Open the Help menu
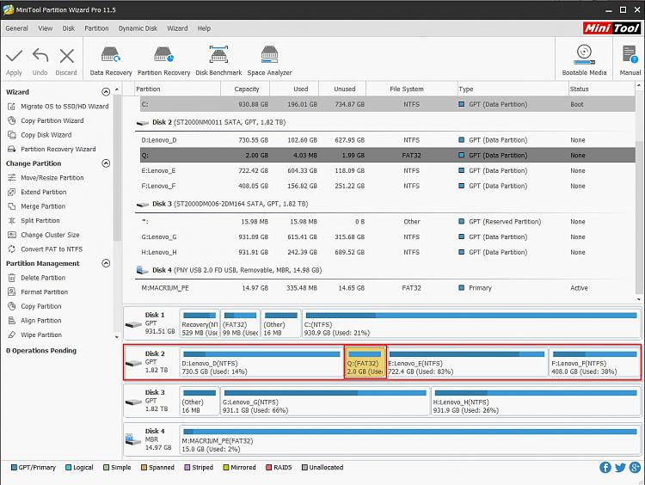 [204, 28]
